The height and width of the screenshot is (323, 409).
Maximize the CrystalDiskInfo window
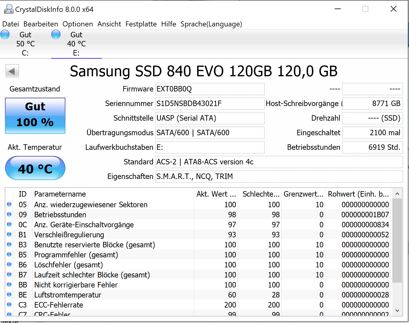(x=365, y=9)
